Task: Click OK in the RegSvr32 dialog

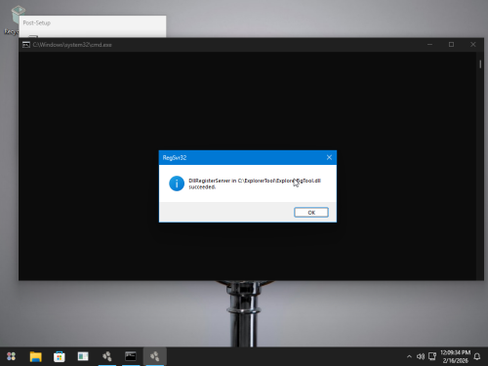Action: point(311,212)
